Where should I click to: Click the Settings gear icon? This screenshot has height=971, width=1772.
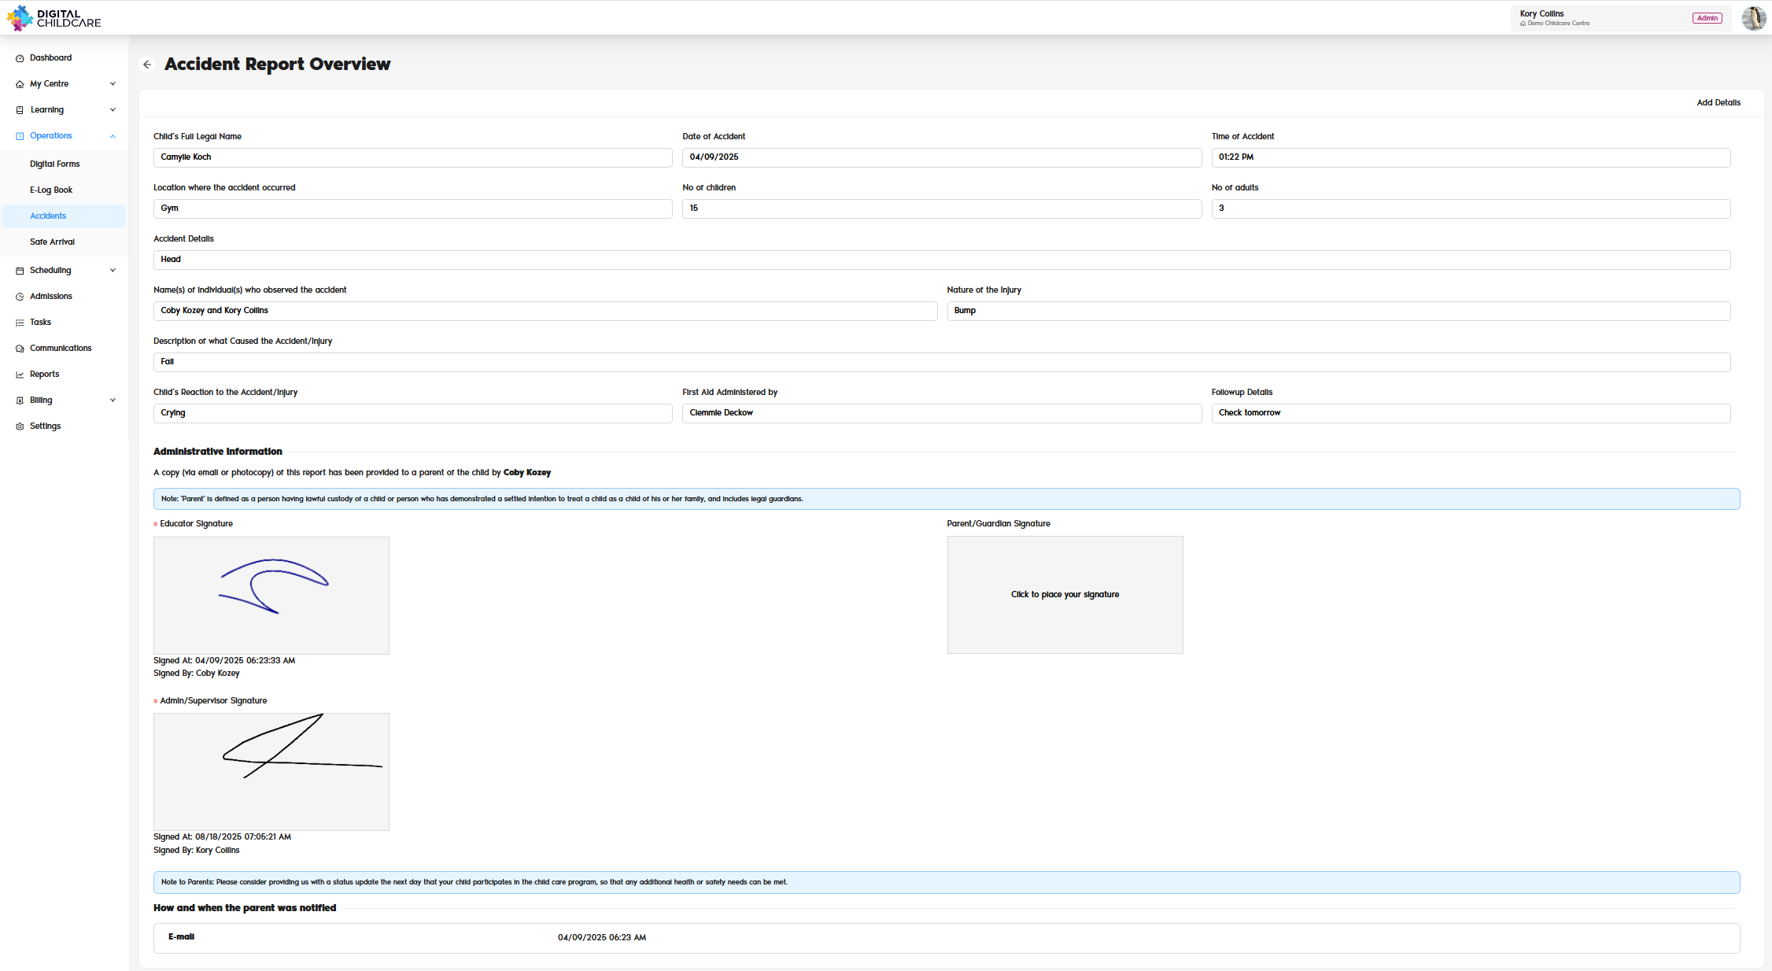point(20,426)
